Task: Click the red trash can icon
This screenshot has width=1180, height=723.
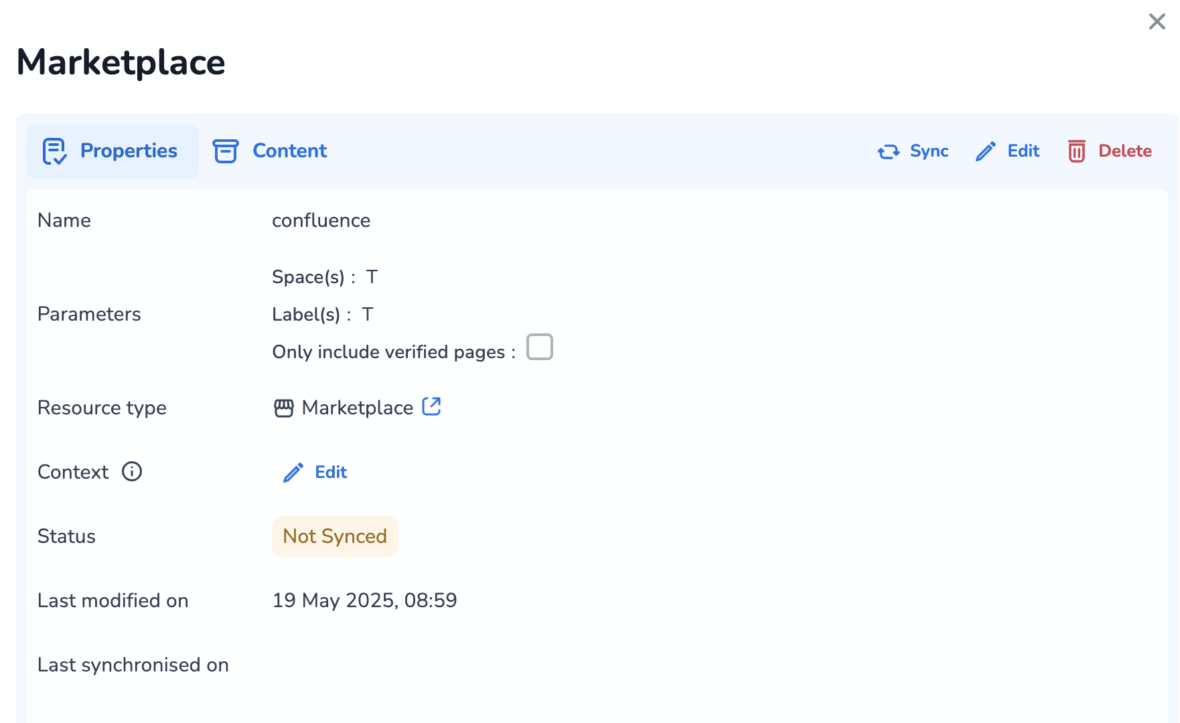Action: click(1076, 151)
